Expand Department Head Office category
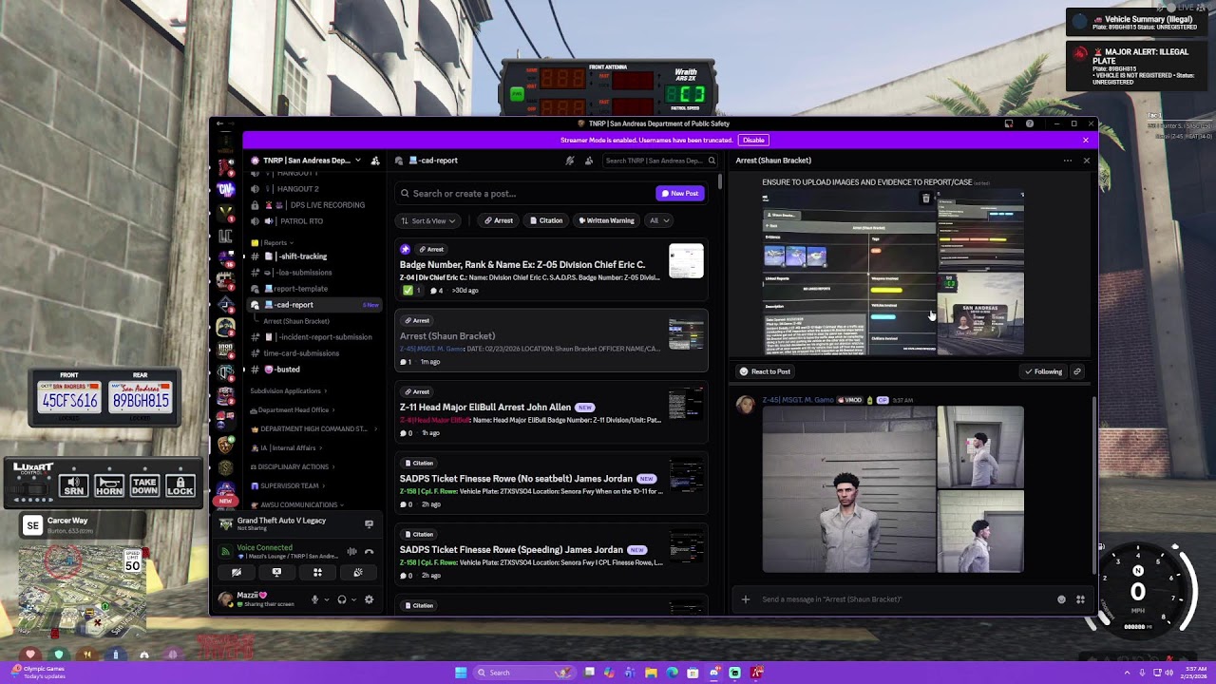Viewport: 1216px width, 684px height. click(294, 410)
